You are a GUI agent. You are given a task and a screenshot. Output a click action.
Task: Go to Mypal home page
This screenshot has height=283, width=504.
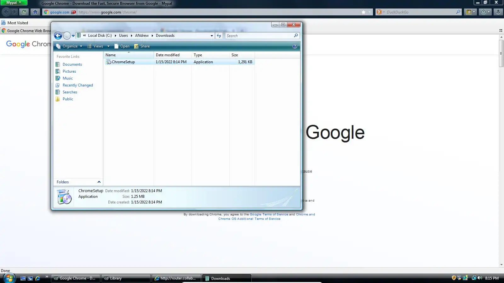pos(35,12)
